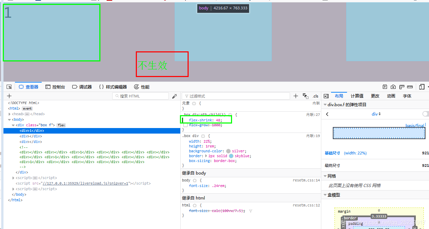
Task: Toggle the flexbox overlay switch
Action: 426,114
